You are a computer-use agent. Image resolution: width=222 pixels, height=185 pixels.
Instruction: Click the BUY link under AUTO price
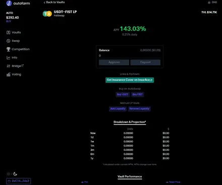click(9, 21)
